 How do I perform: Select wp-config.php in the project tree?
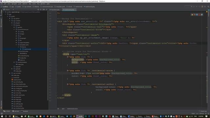click(x=17, y=88)
